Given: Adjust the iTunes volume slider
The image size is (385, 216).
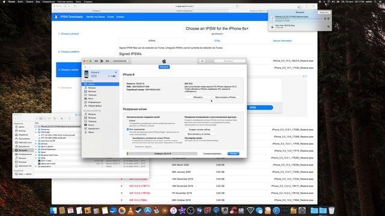Looking at the screenshot, I should [120, 61].
